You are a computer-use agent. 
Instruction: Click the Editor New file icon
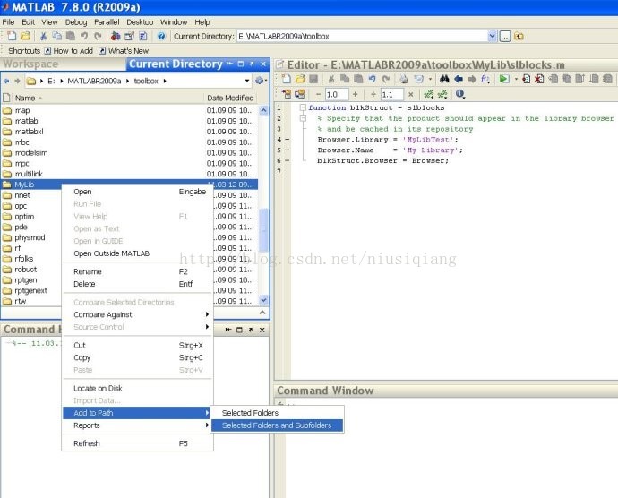point(286,79)
